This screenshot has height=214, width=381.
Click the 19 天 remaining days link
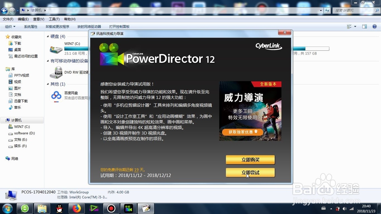(x=139, y=170)
